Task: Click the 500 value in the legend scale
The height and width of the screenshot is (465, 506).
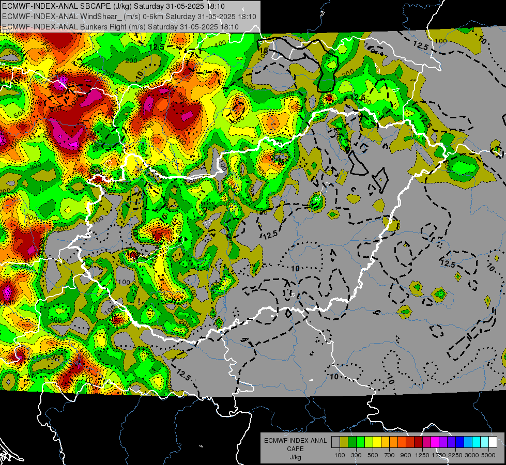Action: [x=373, y=455]
